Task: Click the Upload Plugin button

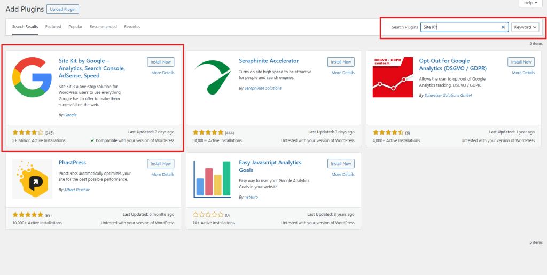Action: 62,9
